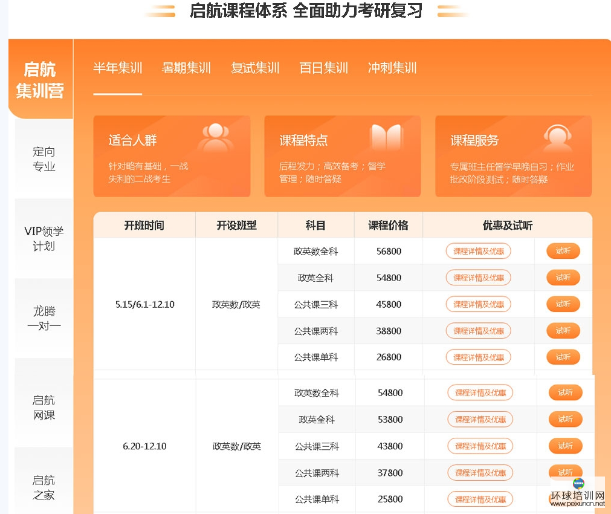Image resolution: width=611 pixels, height=514 pixels.
Task: Open the 复试集训 tab
Action: [x=255, y=68]
